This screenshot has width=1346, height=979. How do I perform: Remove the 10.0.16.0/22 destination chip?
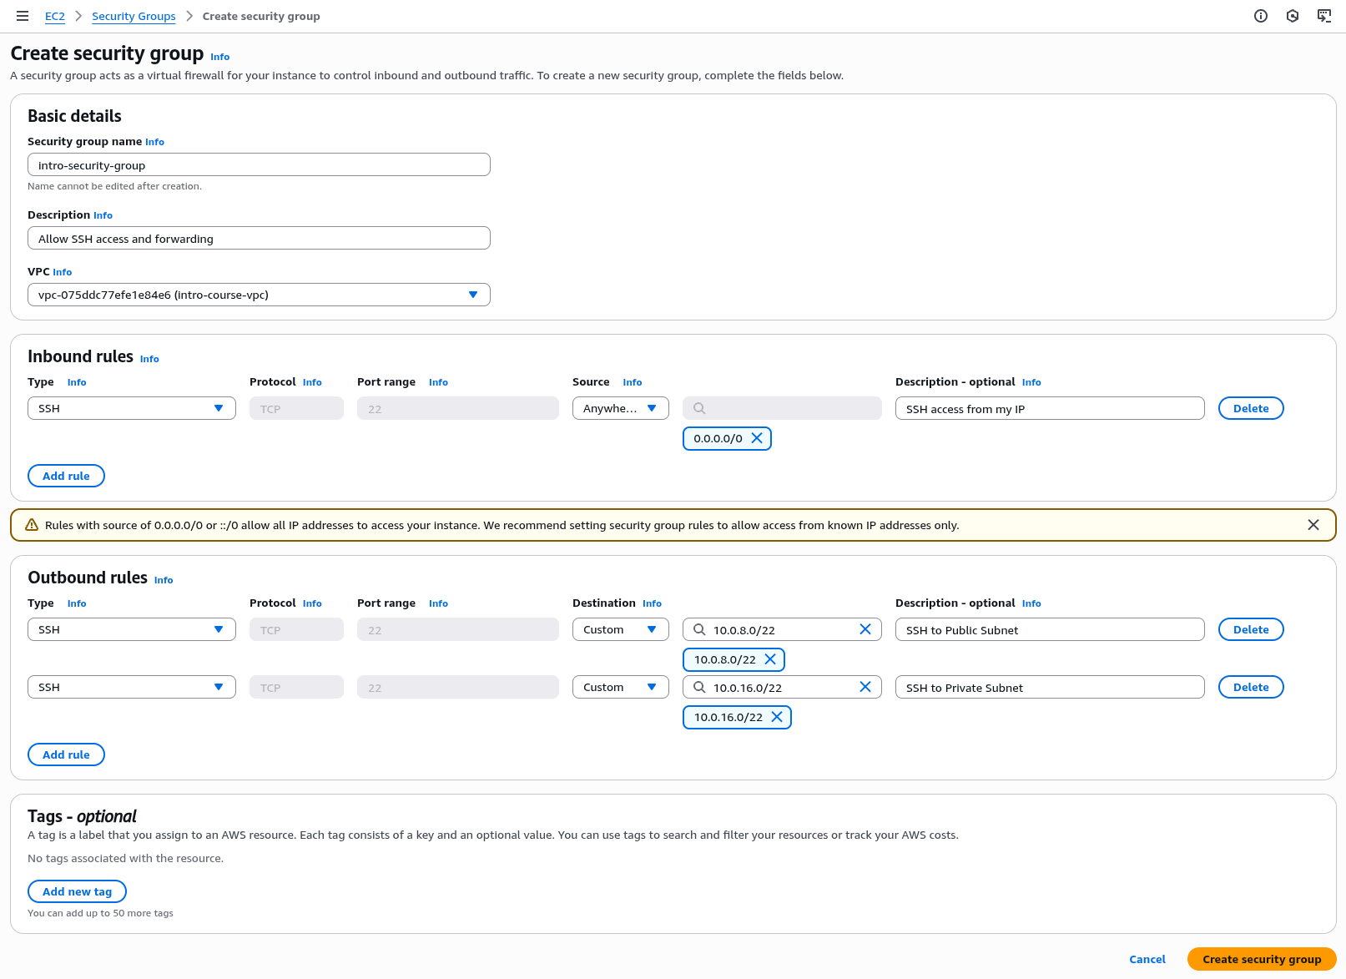pos(777,717)
